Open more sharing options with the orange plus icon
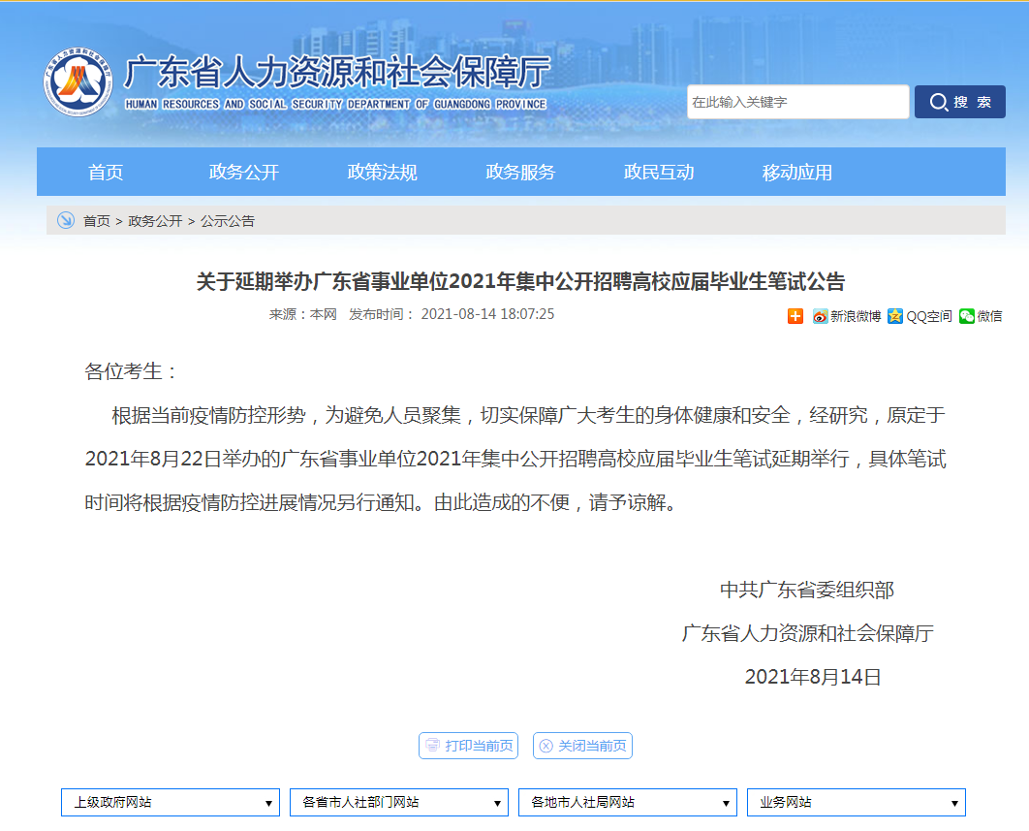The width and height of the screenshot is (1029, 831). click(x=795, y=316)
